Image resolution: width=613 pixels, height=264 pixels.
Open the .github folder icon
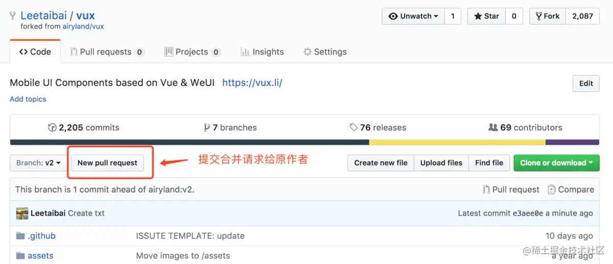point(20,236)
